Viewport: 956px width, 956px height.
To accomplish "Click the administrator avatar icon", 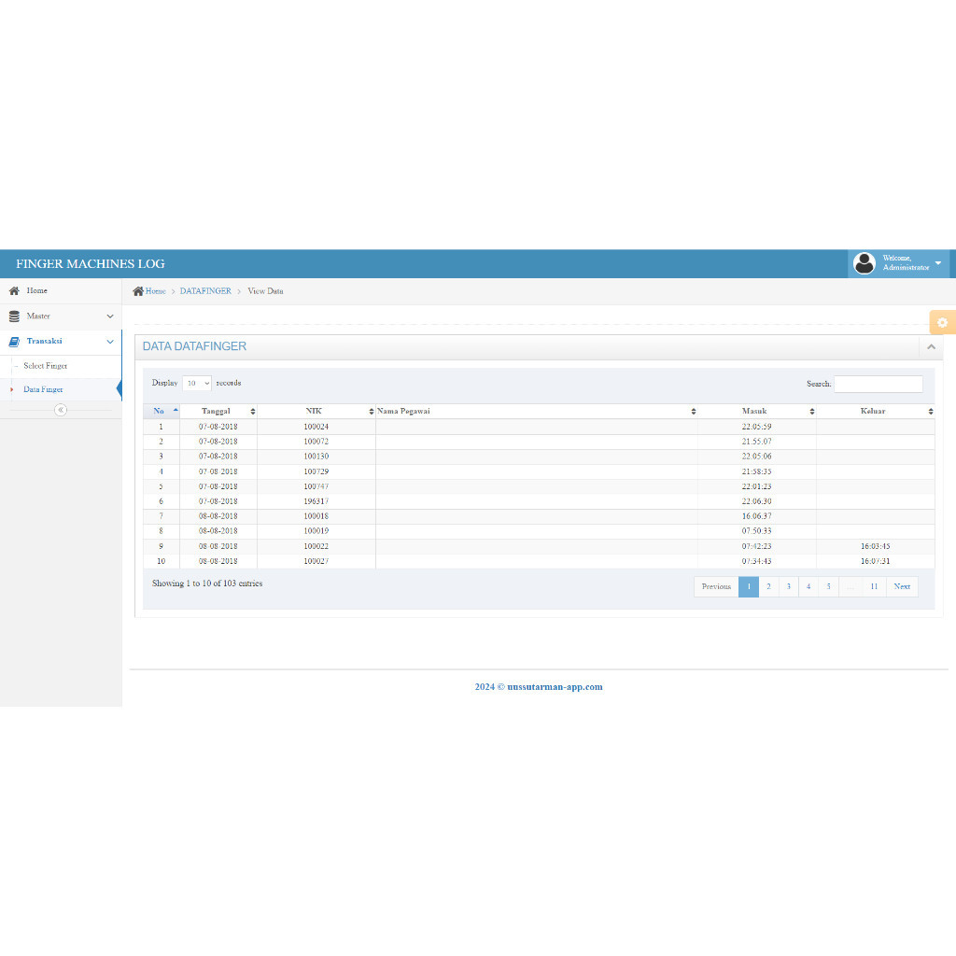I will (x=865, y=263).
